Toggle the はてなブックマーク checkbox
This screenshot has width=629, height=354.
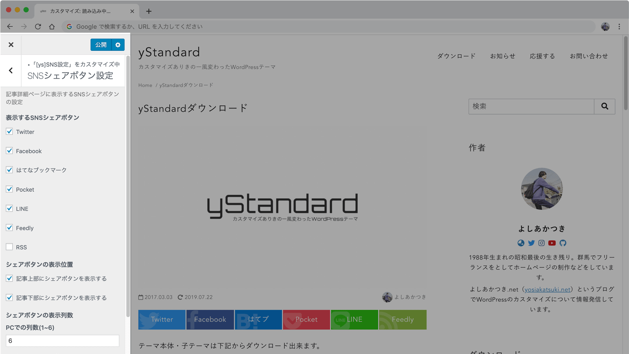pos(9,170)
